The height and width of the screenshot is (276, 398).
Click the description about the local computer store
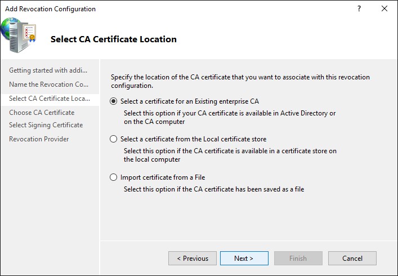[230, 155]
